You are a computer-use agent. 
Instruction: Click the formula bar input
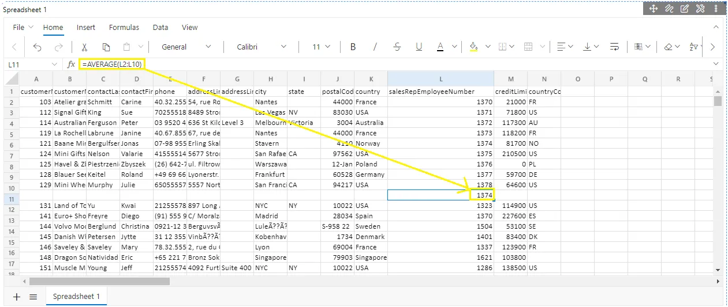click(395, 65)
